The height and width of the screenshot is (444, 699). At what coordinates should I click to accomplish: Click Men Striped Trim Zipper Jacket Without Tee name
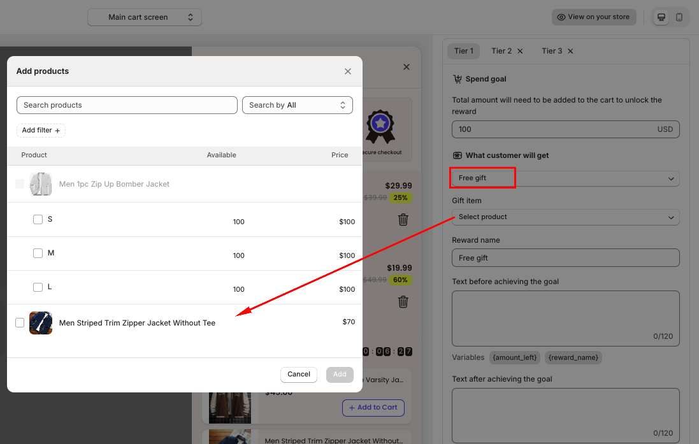coord(137,323)
